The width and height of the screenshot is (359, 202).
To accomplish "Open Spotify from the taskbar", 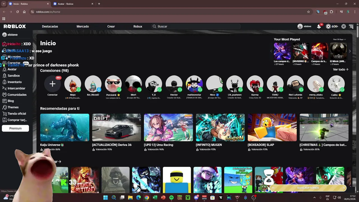I will tap(171, 198).
